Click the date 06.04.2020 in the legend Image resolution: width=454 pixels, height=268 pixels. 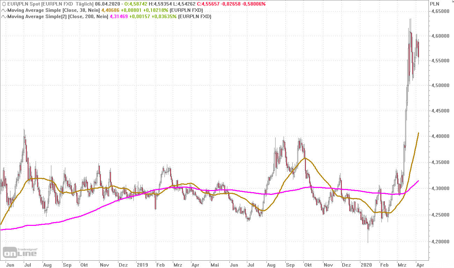pos(108,4)
